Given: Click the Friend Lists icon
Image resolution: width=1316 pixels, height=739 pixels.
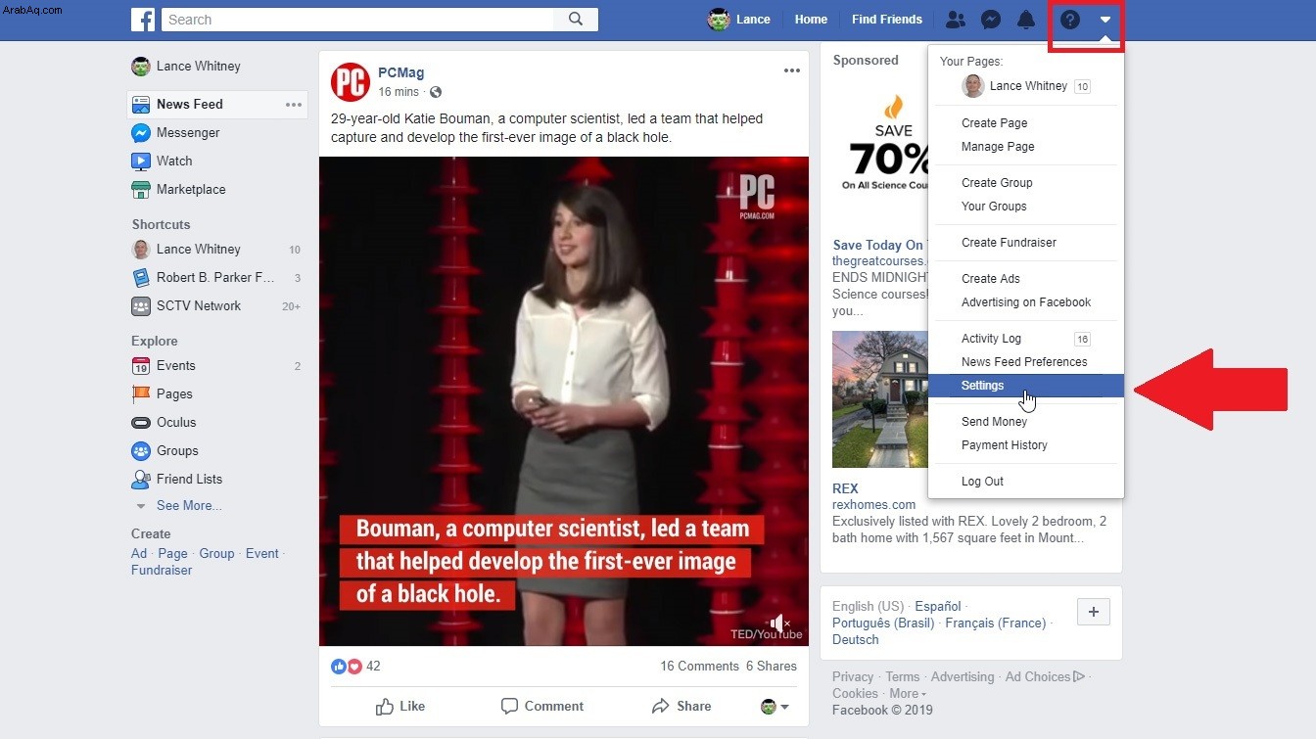Looking at the screenshot, I should point(140,480).
